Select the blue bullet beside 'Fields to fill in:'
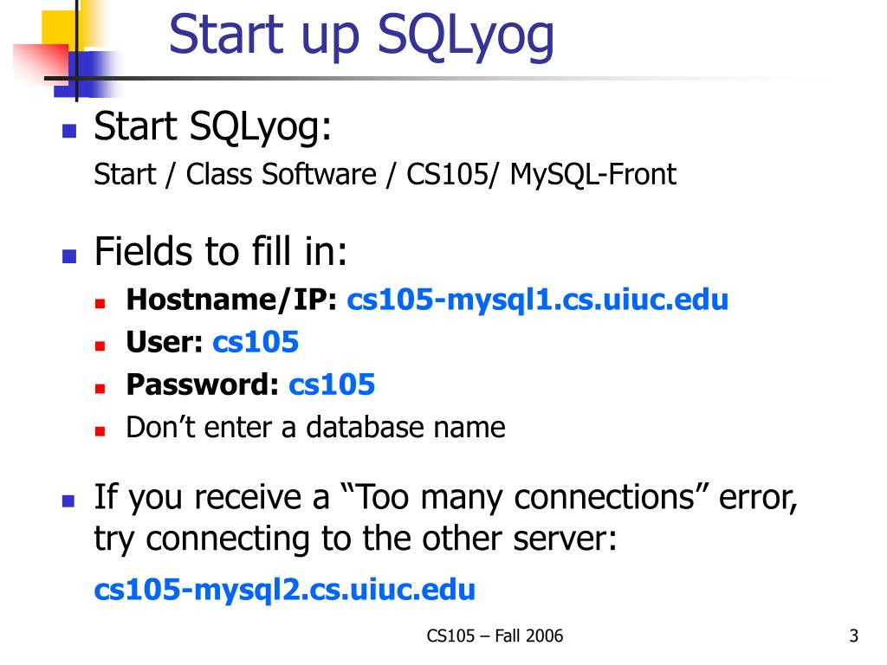Viewport: 887px width, 665px height. coord(69,256)
